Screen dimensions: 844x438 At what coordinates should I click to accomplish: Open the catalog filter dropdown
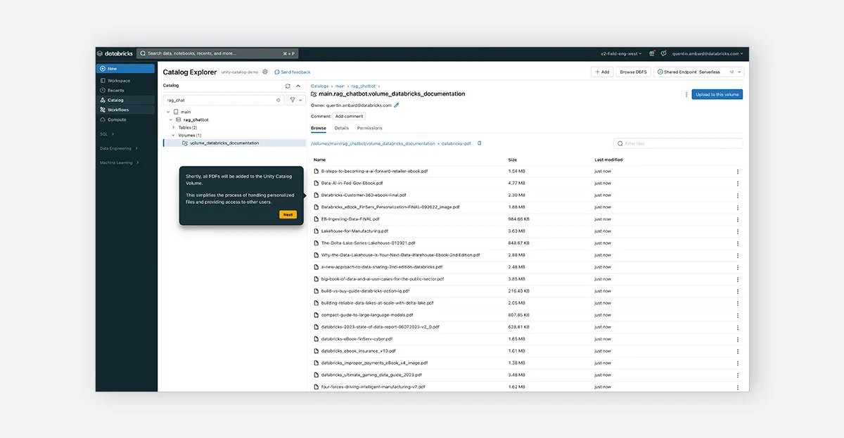pos(295,101)
